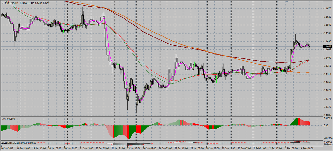This screenshot has width=333, height=151.
Task: Click the 1.1400 level on price axis
Action: tap(327, 58)
